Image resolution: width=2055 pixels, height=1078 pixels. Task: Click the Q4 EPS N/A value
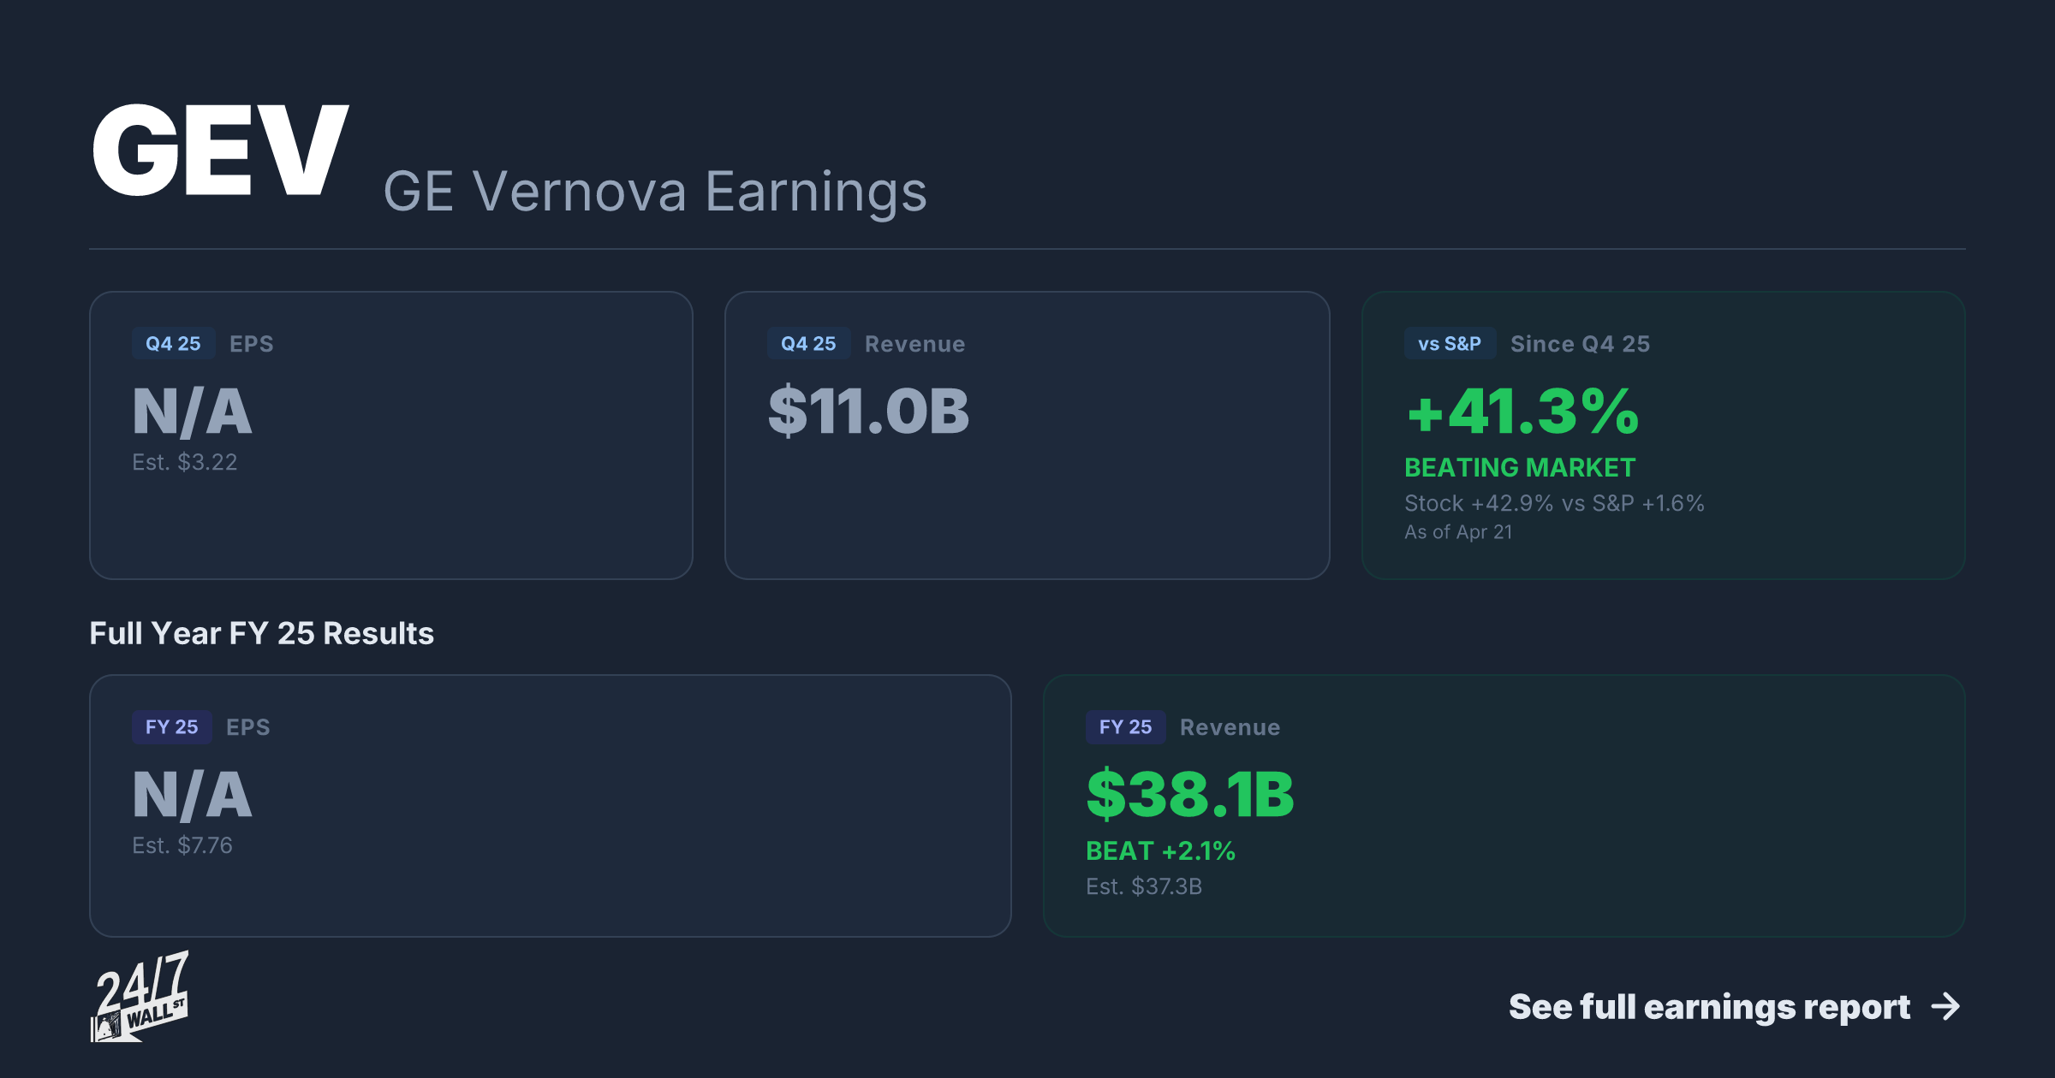click(x=192, y=411)
